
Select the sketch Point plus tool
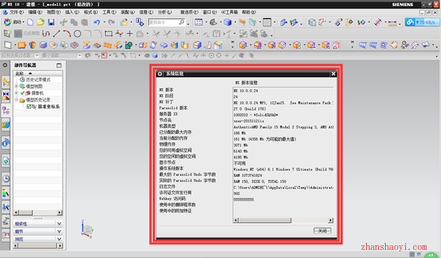129,34
